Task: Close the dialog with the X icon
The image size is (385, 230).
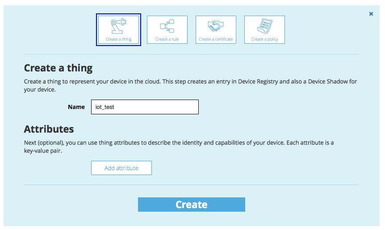Action: click(371, 14)
